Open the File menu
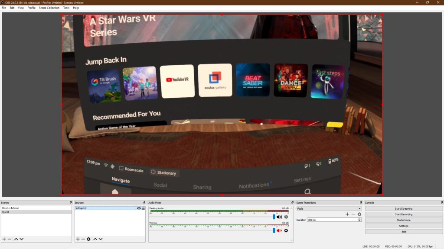The image size is (444, 249). point(4,8)
